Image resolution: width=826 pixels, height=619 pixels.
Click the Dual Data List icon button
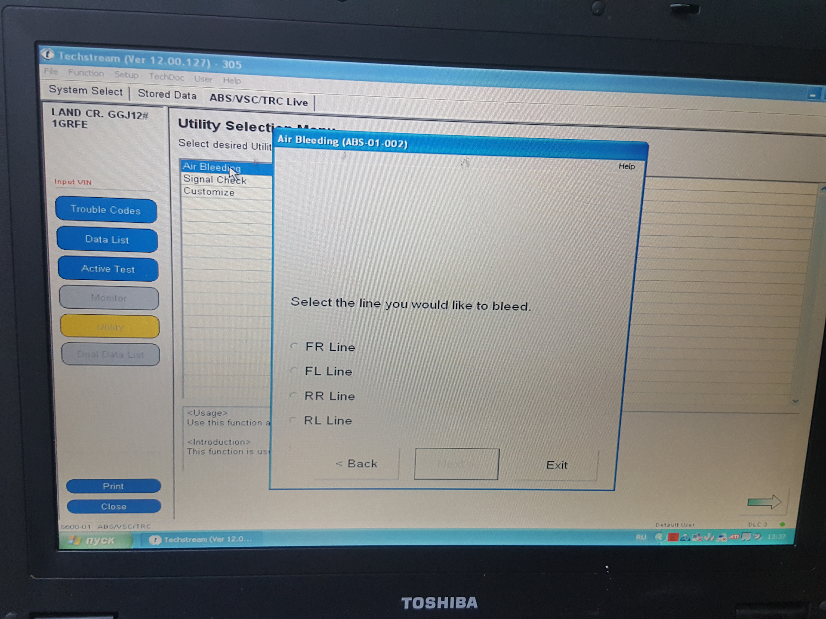tap(108, 354)
